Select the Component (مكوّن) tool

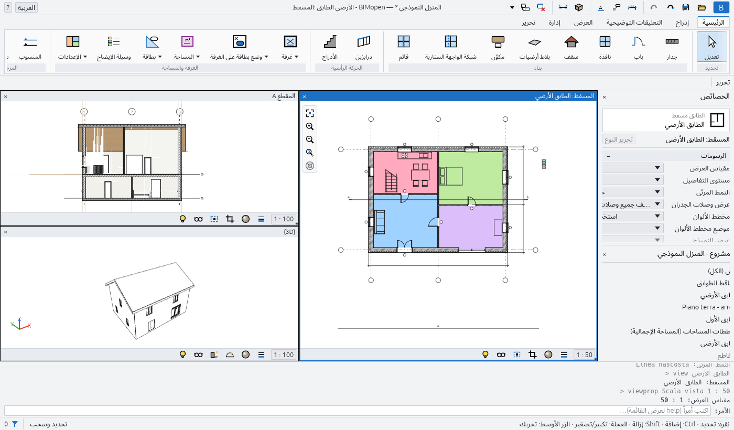coord(498,47)
